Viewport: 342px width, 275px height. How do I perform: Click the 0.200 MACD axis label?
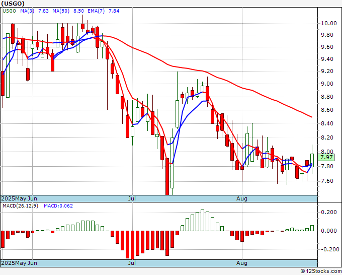[330, 213]
